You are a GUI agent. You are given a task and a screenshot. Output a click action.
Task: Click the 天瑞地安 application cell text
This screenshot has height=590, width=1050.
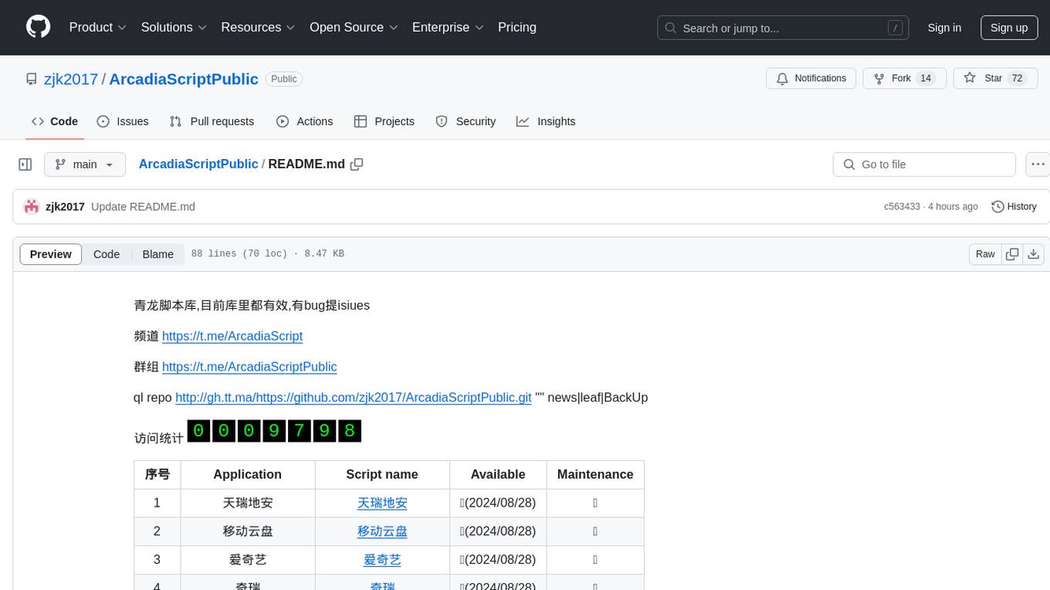click(x=248, y=503)
